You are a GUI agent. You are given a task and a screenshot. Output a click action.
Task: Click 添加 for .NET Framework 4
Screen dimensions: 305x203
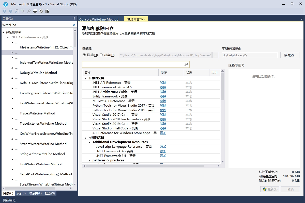(x=163, y=151)
